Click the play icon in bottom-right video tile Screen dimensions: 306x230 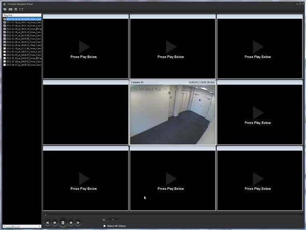(x=258, y=179)
